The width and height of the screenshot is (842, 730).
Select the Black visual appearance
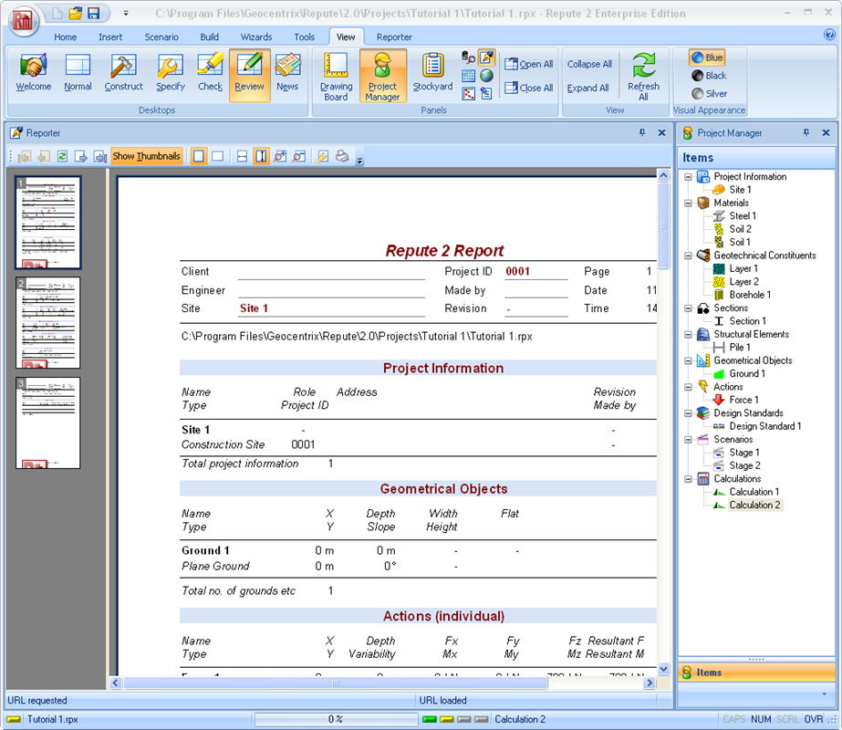[x=709, y=76]
